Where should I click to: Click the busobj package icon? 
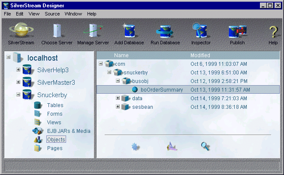coord(126,81)
